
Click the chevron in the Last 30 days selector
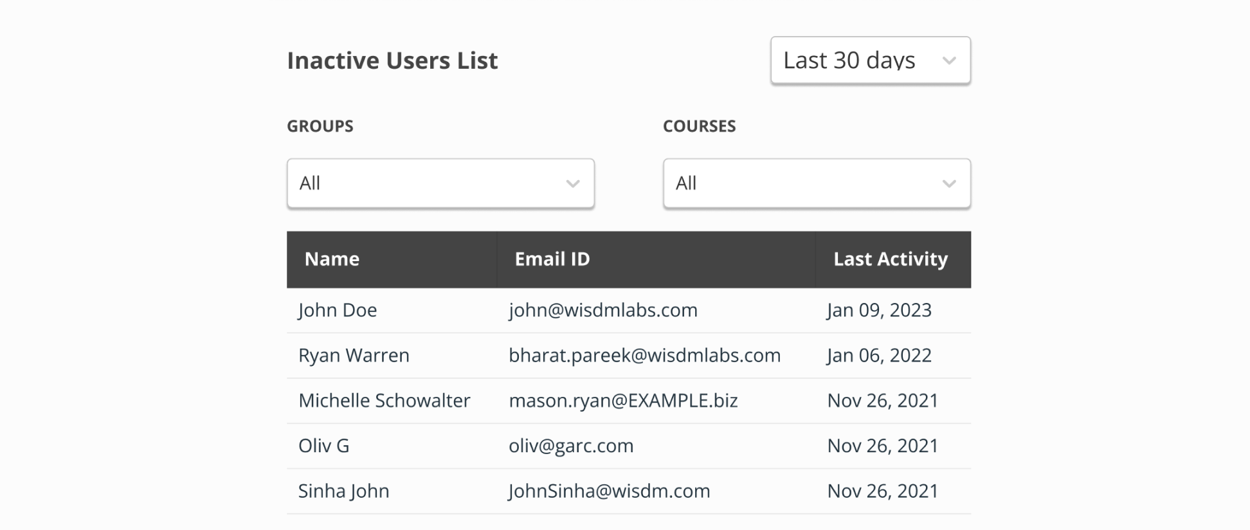pos(948,61)
